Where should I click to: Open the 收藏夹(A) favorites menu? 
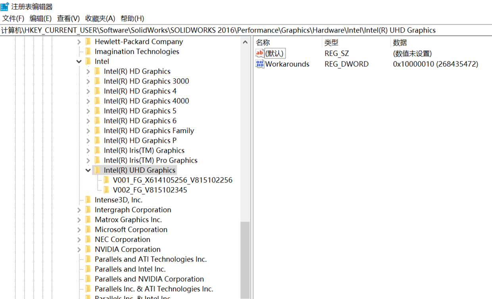click(100, 19)
